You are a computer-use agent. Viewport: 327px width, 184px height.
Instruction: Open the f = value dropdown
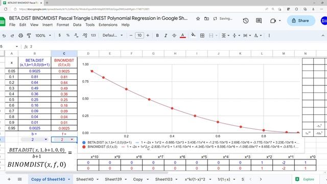[x=64, y=140]
